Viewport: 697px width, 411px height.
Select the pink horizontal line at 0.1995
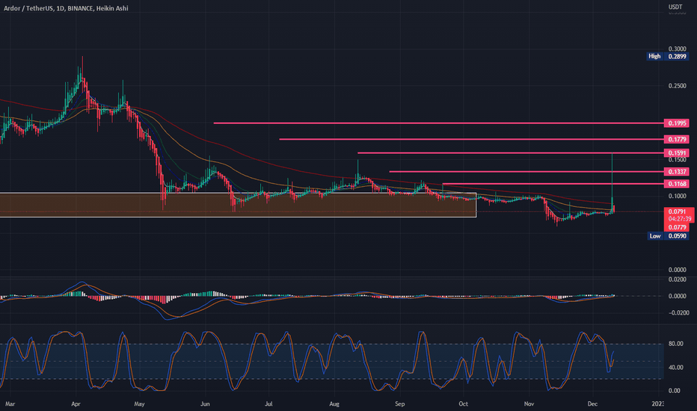click(x=439, y=123)
